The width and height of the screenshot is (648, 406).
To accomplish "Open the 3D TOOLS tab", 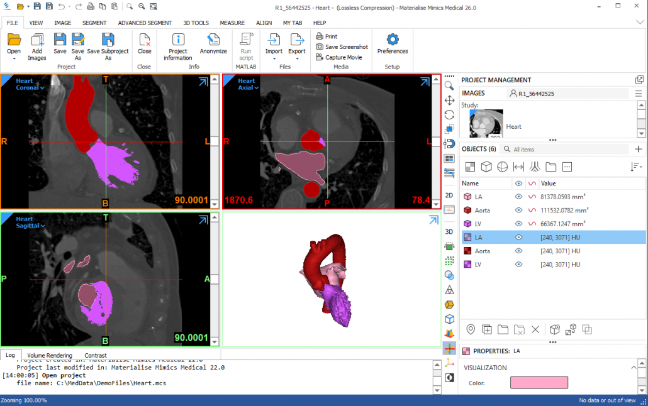I will (196, 23).
